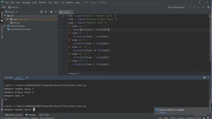Open the Window menu
Image resolution: width=212 pixels, height=119 pixels.
[70, 2]
